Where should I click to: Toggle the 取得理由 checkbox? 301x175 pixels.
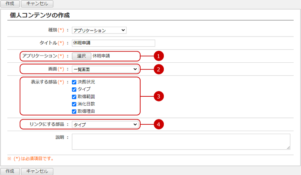coord(74,111)
